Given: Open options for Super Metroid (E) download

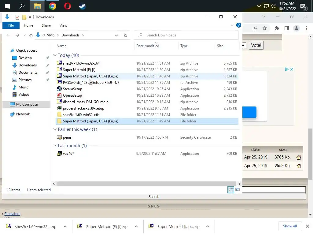Looking at the screenshot, I should [x=136, y=226].
